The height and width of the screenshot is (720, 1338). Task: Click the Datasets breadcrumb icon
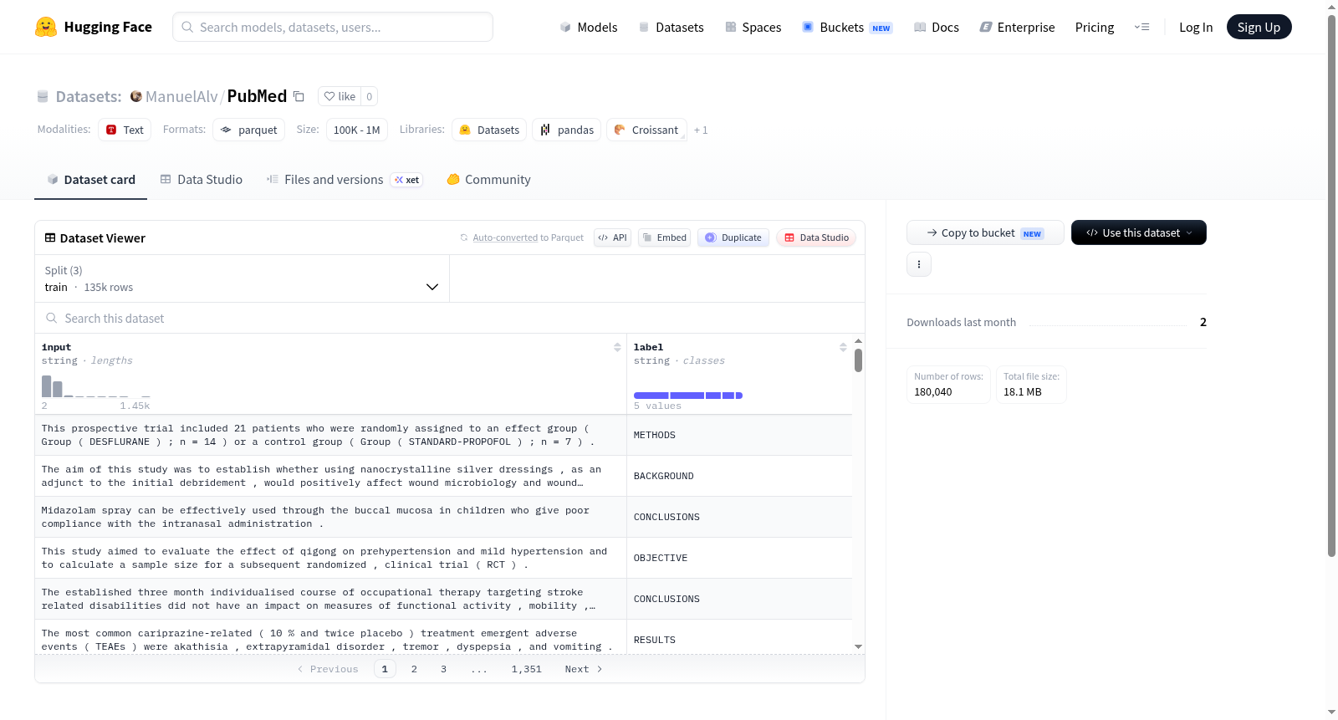(x=43, y=96)
